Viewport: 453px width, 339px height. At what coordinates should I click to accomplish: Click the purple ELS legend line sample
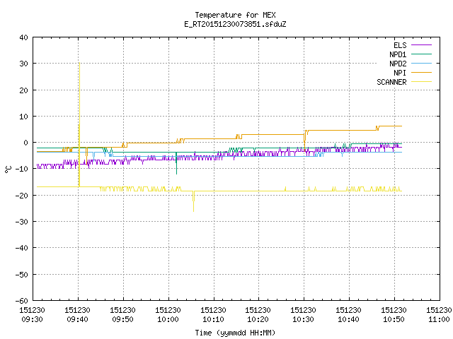tap(422, 45)
